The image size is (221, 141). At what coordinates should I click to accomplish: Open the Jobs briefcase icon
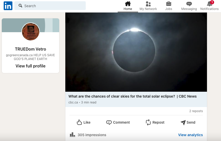tap(169, 4)
